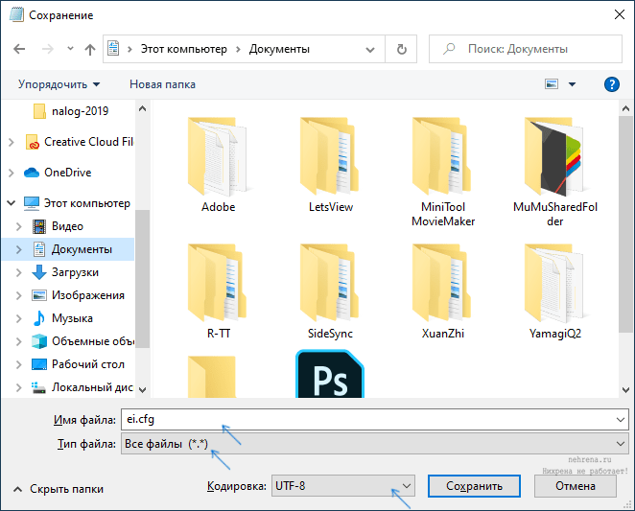The height and width of the screenshot is (511, 635).
Task: Open view options dropdown arrow
Action: (572, 84)
